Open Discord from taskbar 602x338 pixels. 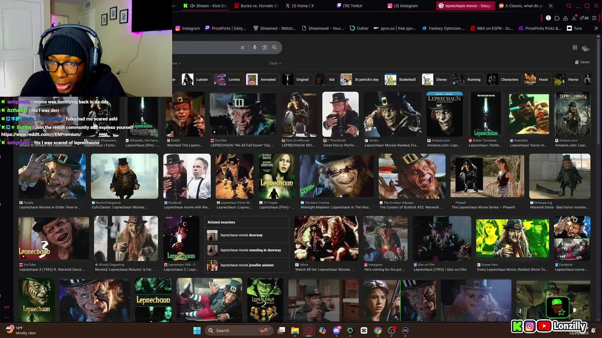(x=336, y=330)
